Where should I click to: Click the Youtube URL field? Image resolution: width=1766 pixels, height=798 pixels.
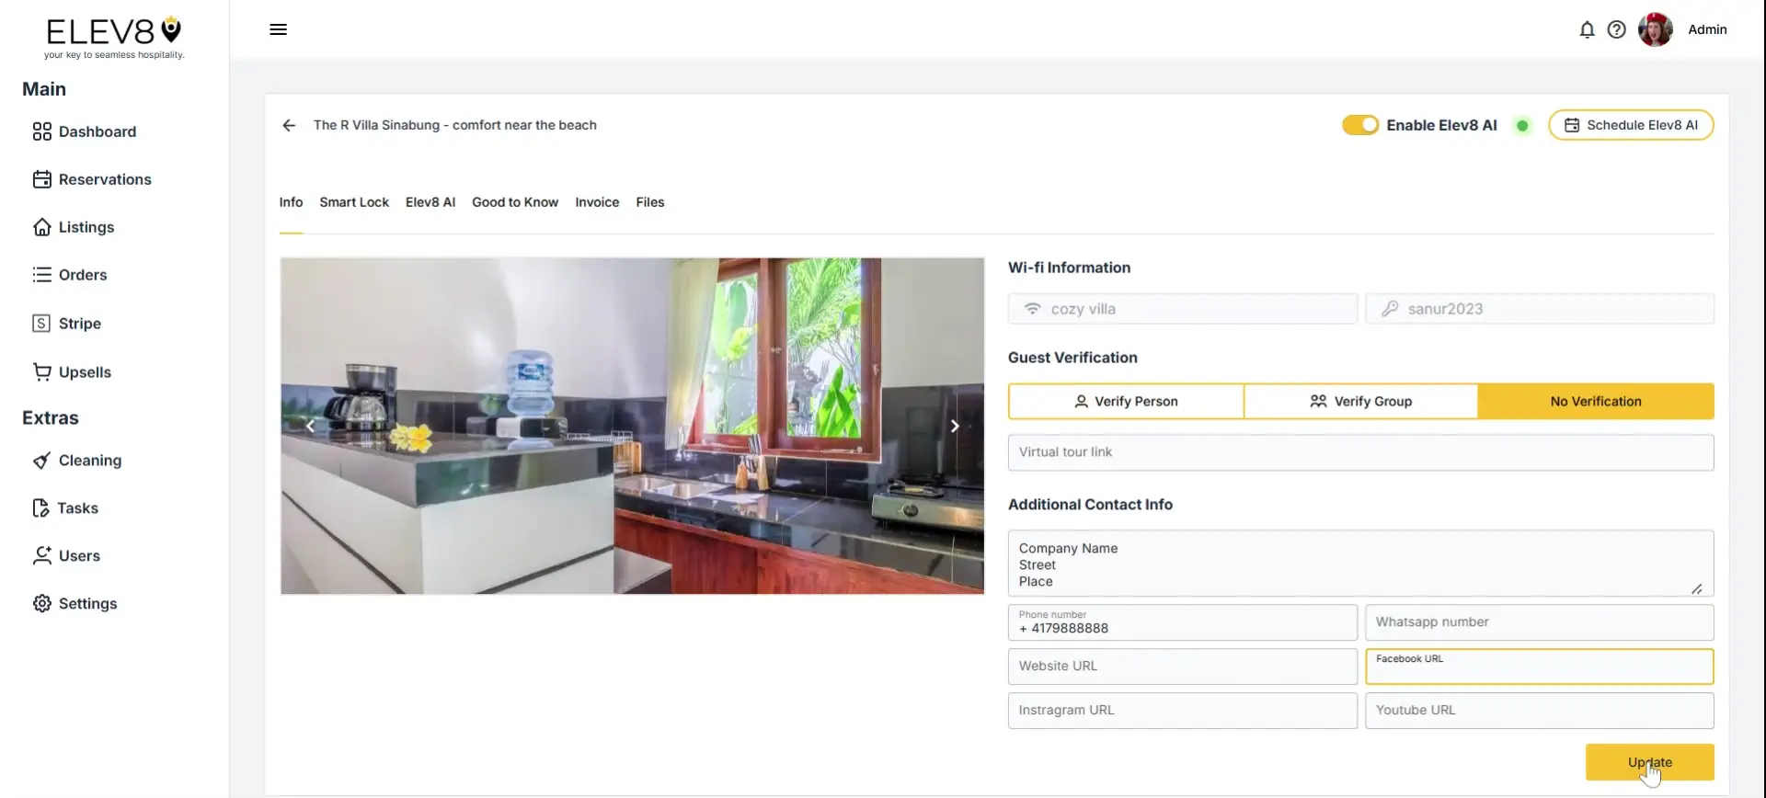click(1539, 711)
